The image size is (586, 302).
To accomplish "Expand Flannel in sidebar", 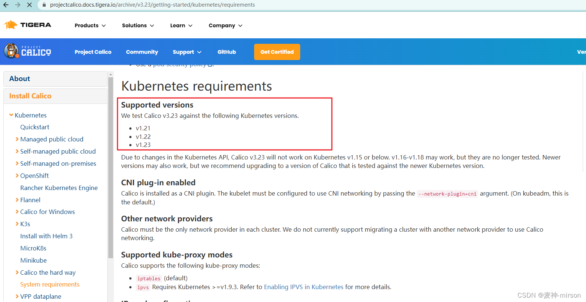I will [x=17, y=200].
